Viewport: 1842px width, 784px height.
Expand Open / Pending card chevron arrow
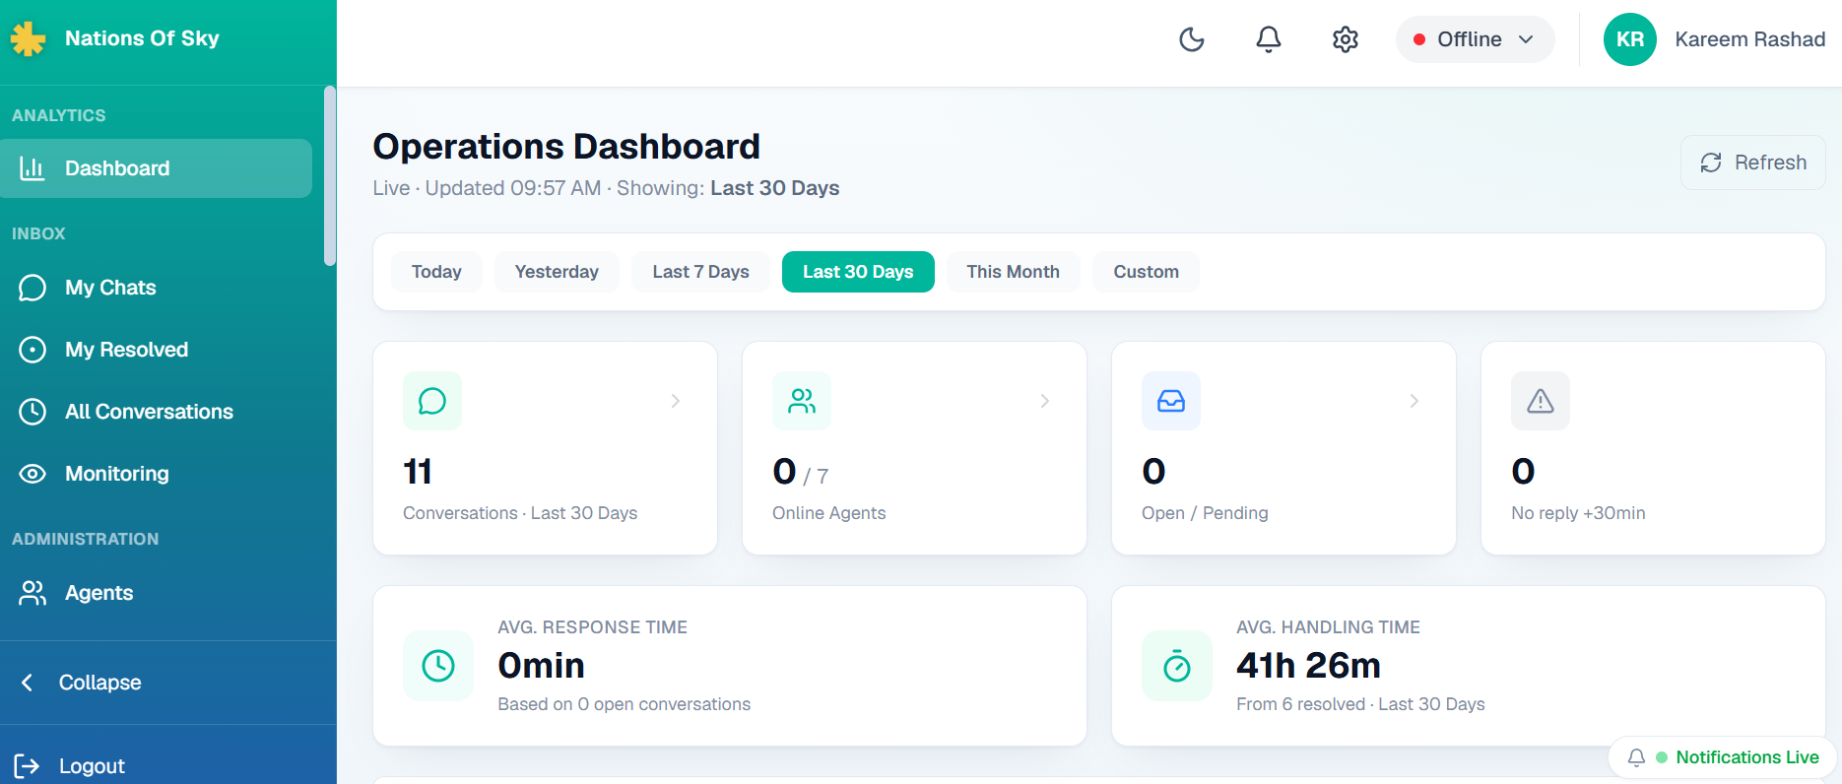1414,401
